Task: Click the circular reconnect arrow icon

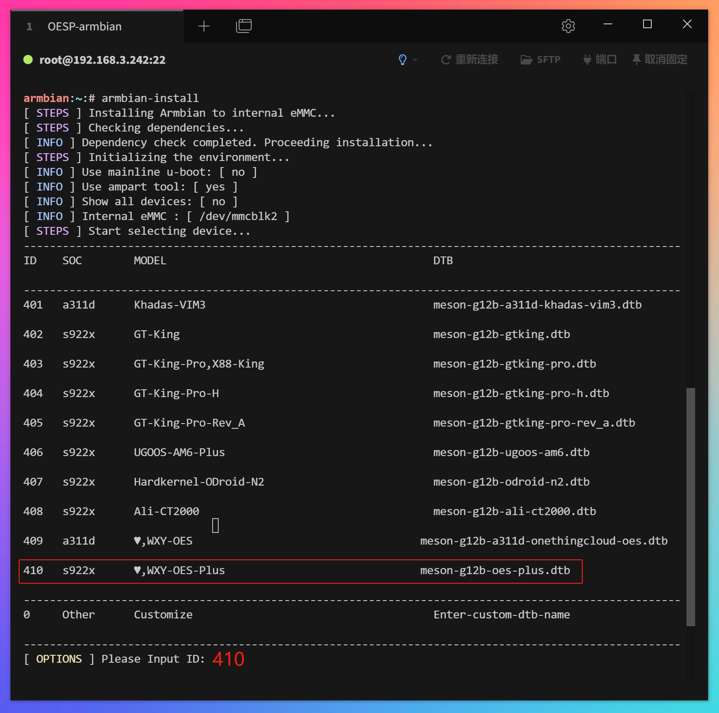Action: pyautogui.click(x=446, y=59)
